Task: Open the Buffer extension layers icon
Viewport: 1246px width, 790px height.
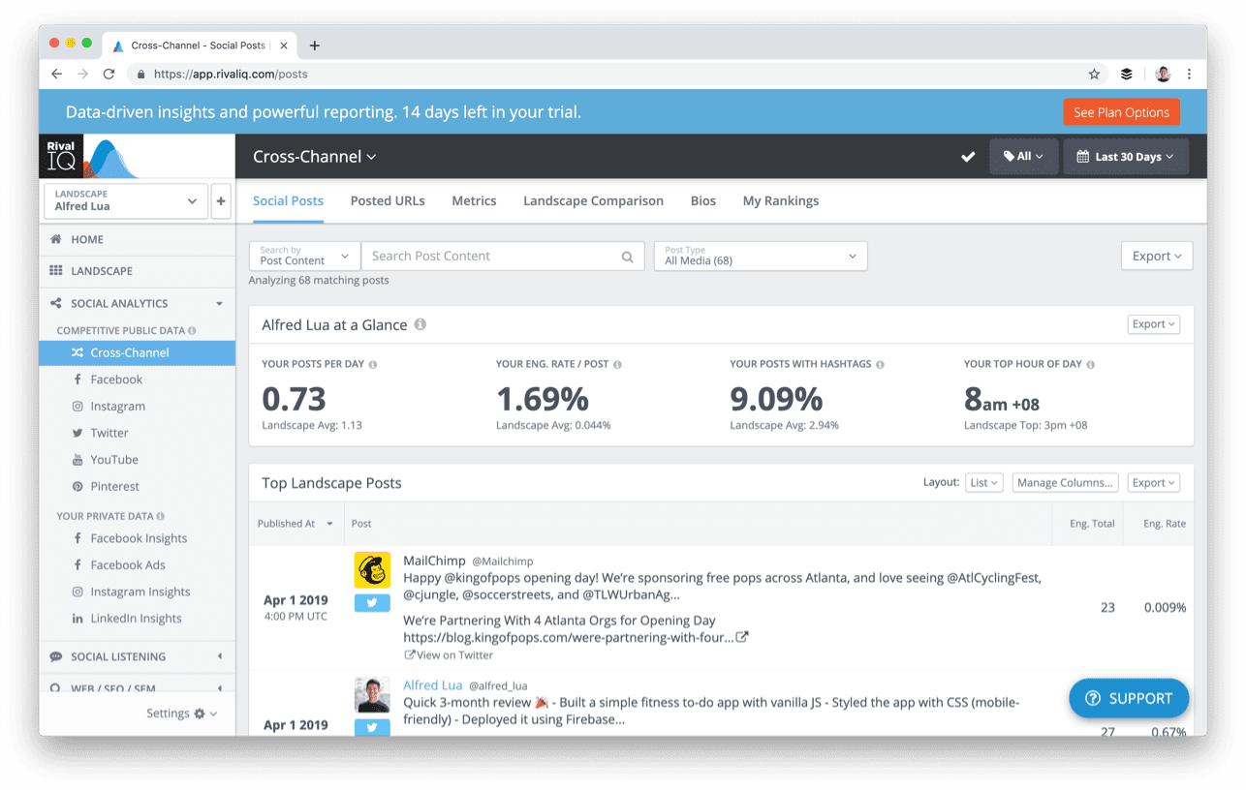Action: pyautogui.click(x=1127, y=74)
